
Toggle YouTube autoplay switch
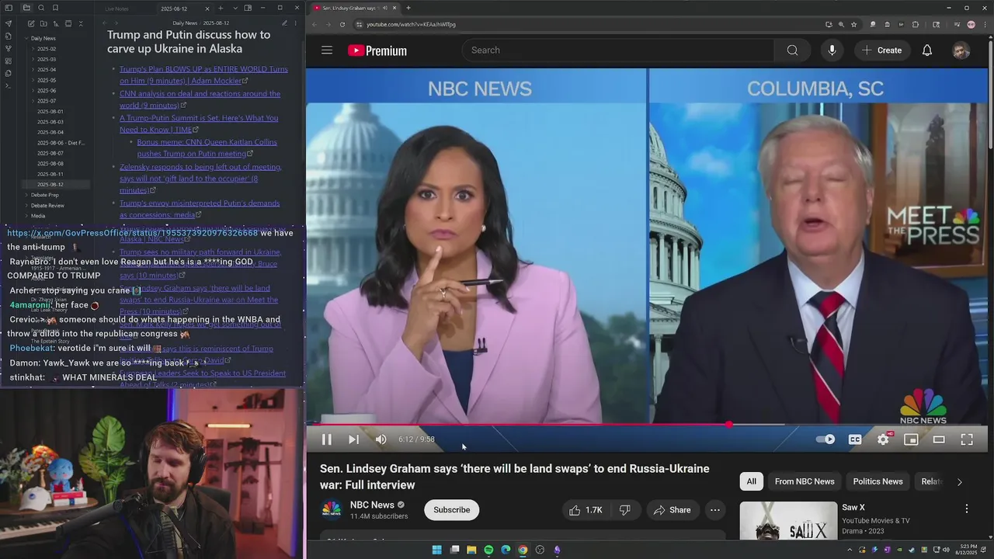pos(825,439)
